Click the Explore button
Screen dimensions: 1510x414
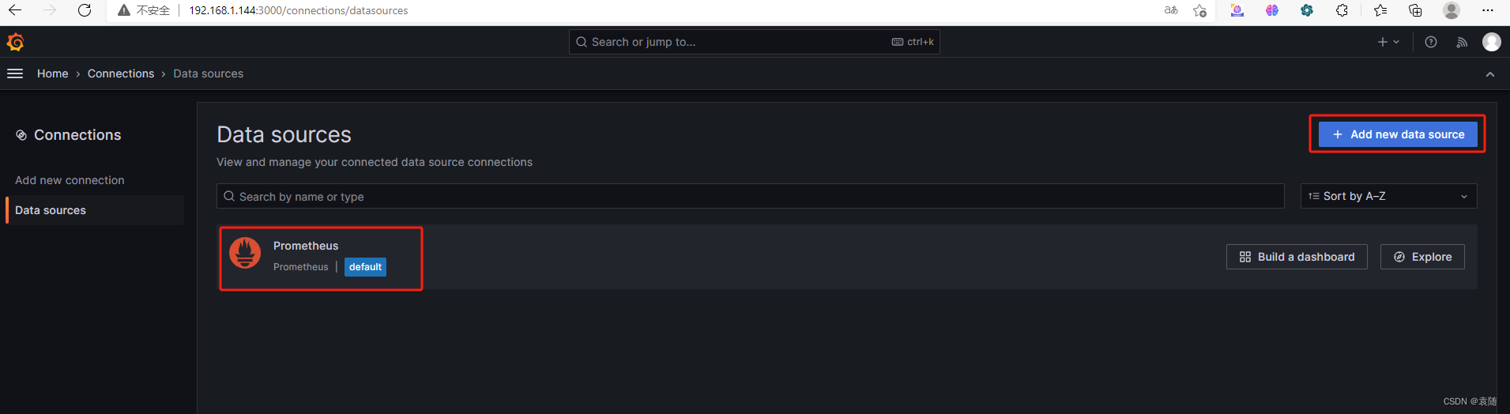pos(1422,257)
